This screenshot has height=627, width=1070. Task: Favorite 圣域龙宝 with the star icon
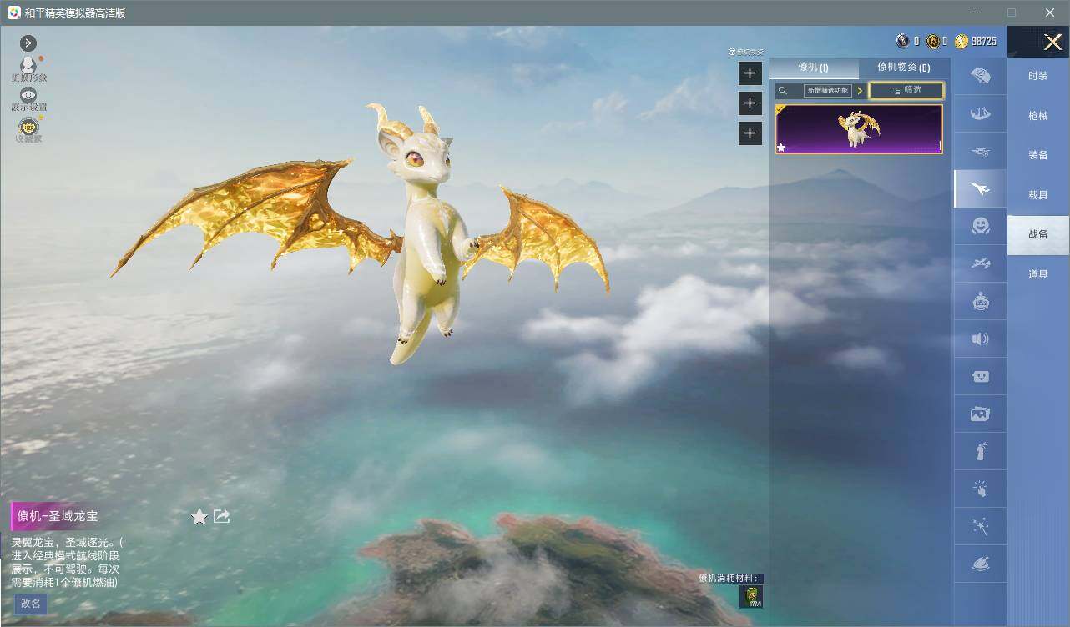(199, 517)
